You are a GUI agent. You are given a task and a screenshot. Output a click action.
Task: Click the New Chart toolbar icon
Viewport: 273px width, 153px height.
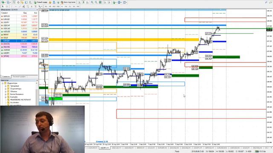point(3,2)
